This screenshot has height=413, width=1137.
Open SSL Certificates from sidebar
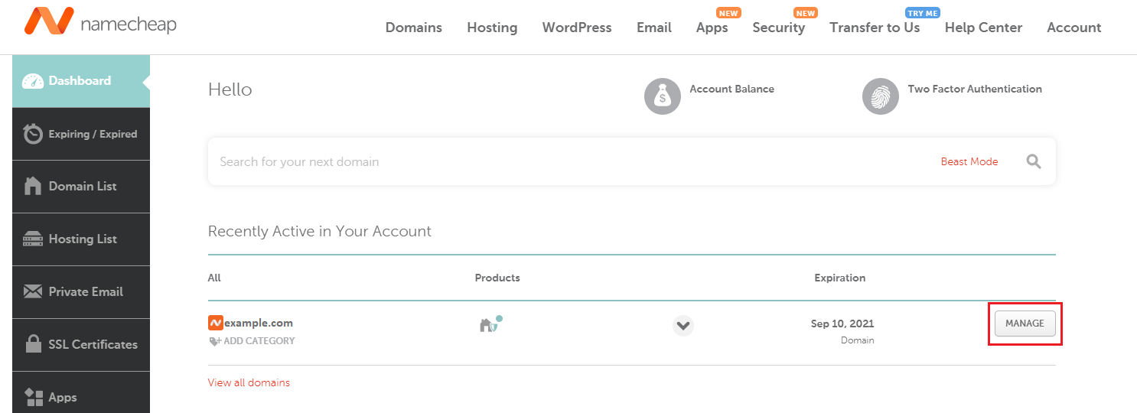pos(81,345)
